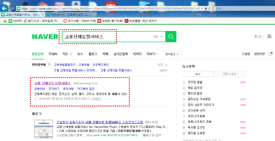Select the 카페 search tab

pyautogui.click(x=105, y=54)
